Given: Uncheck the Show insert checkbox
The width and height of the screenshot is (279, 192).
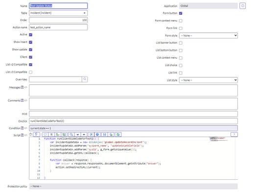Looking at the screenshot, I should [x=31, y=42].
